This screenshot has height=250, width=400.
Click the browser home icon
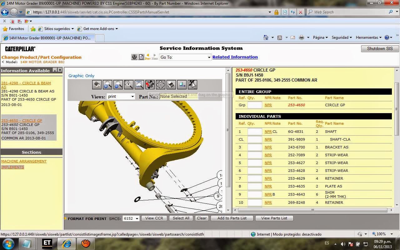[x=266, y=37]
